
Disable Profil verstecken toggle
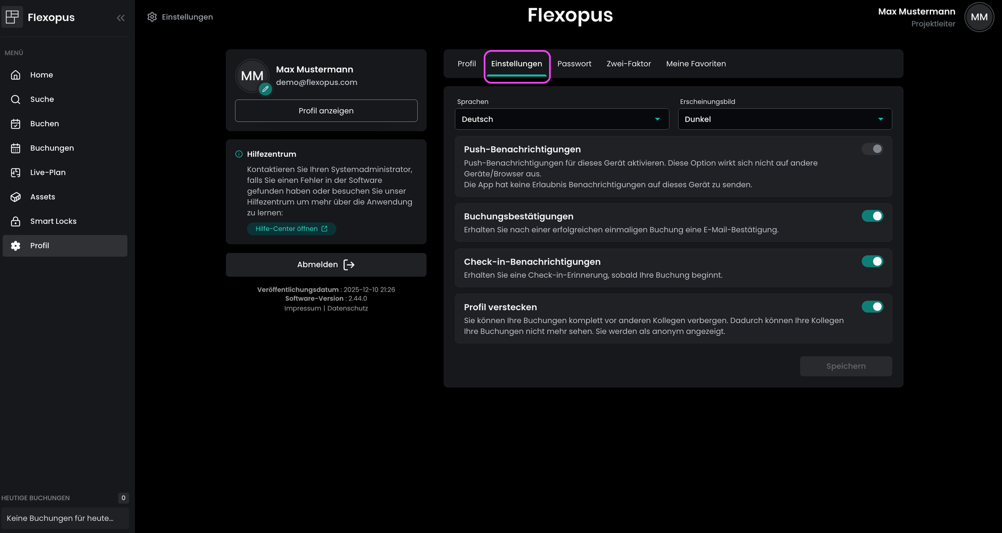click(872, 307)
